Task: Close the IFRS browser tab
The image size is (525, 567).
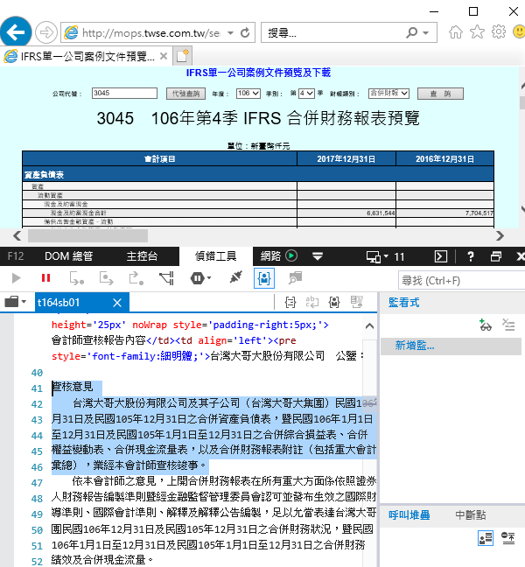Action: pos(164,56)
